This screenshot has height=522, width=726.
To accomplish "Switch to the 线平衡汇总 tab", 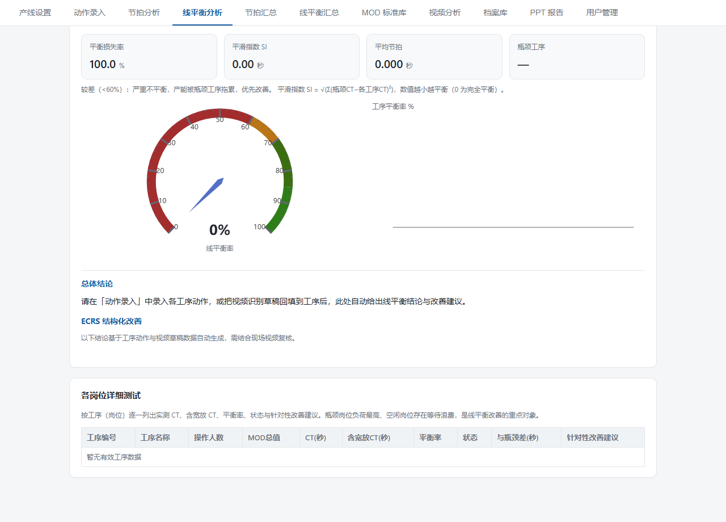I will [319, 12].
